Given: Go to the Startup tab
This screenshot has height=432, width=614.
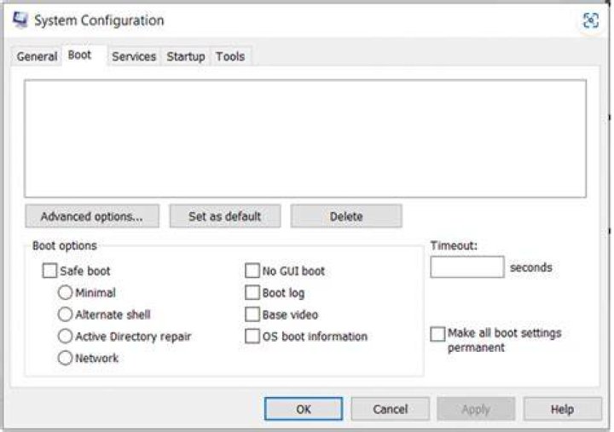Looking at the screenshot, I should pyautogui.click(x=186, y=57).
